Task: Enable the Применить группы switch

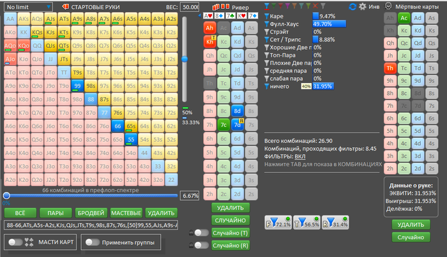Action: (92, 242)
